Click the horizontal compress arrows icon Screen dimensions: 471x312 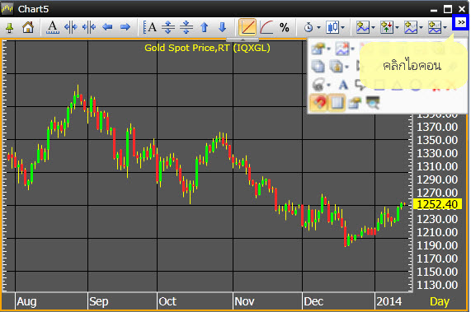pos(89,27)
